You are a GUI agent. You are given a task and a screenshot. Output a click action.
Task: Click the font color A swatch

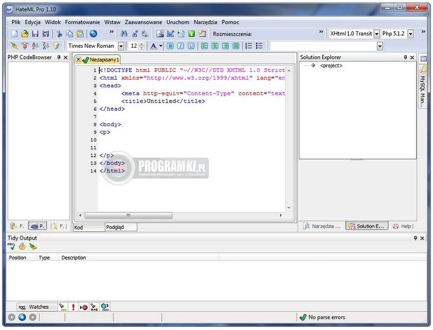coord(153,46)
